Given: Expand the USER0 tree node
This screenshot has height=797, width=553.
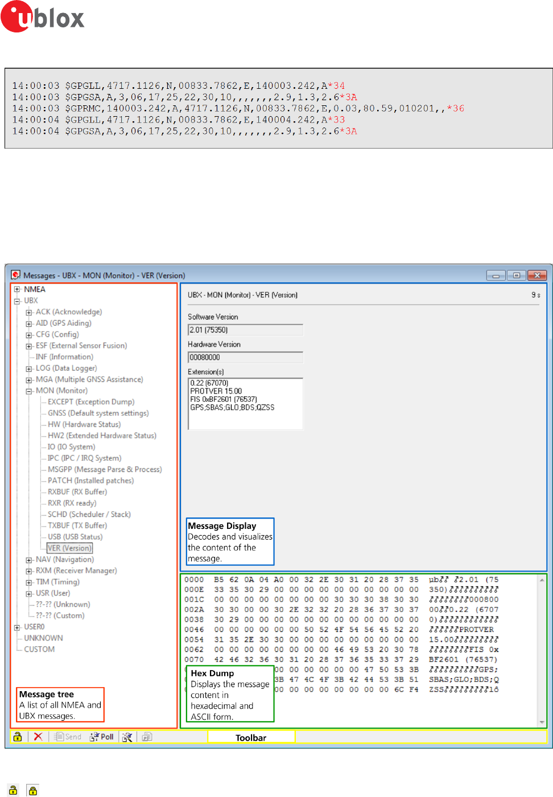Looking at the screenshot, I should coord(17,627).
